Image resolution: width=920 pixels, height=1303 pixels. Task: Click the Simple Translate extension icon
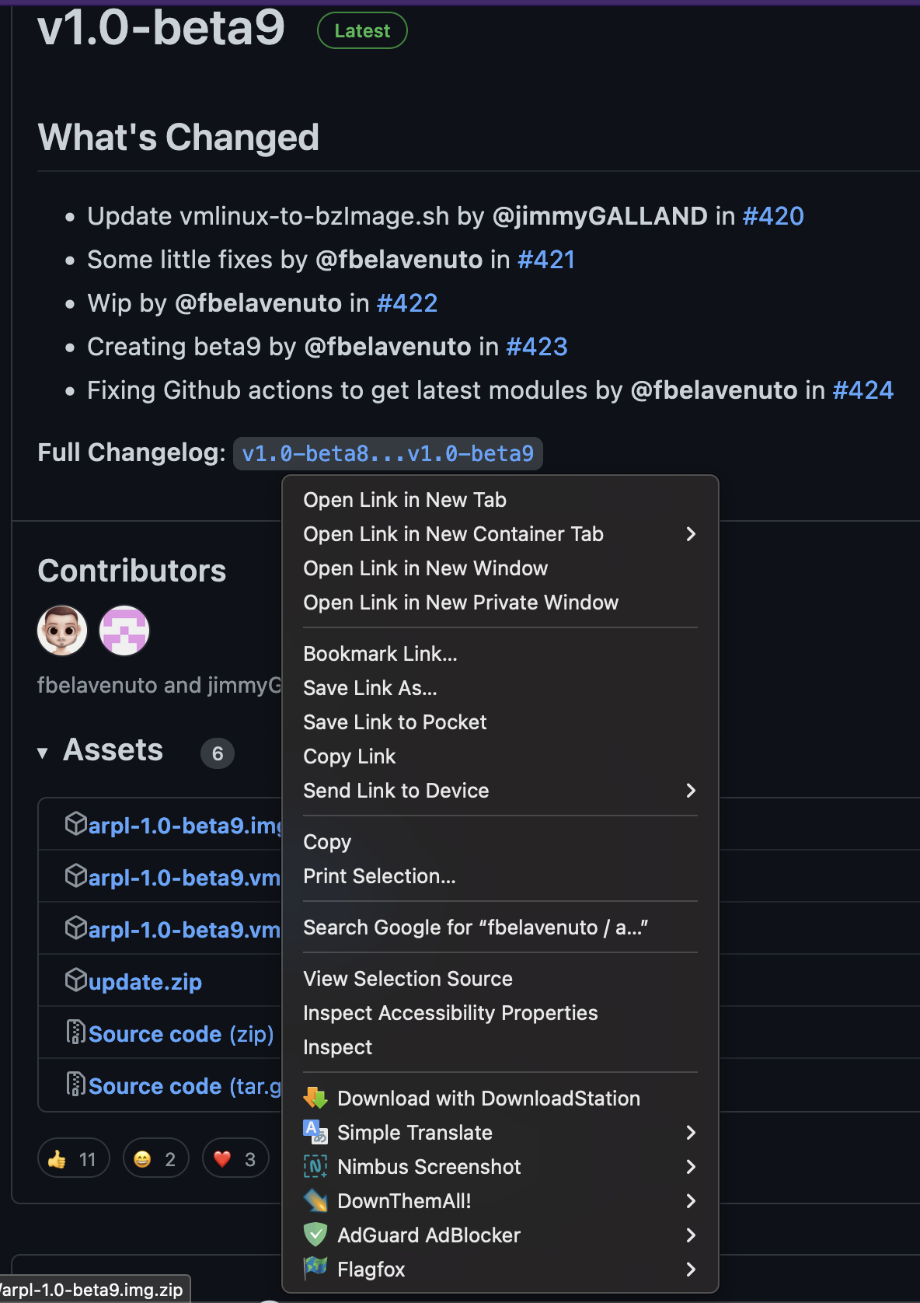[315, 1132]
